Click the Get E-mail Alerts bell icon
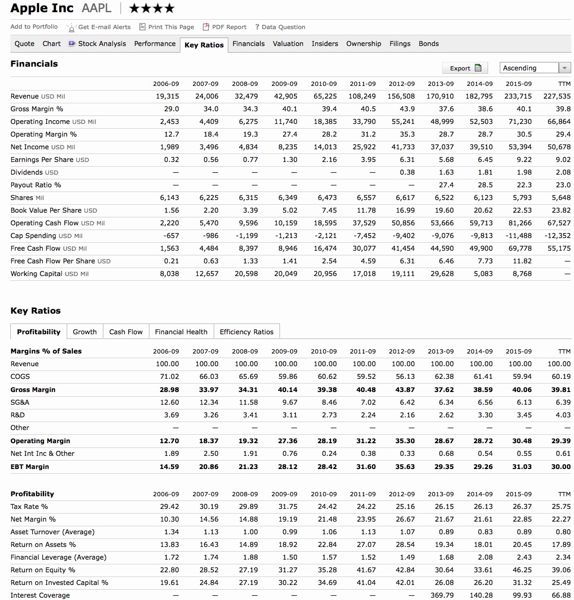The height and width of the screenshot is (600, 574). point(71,28)
